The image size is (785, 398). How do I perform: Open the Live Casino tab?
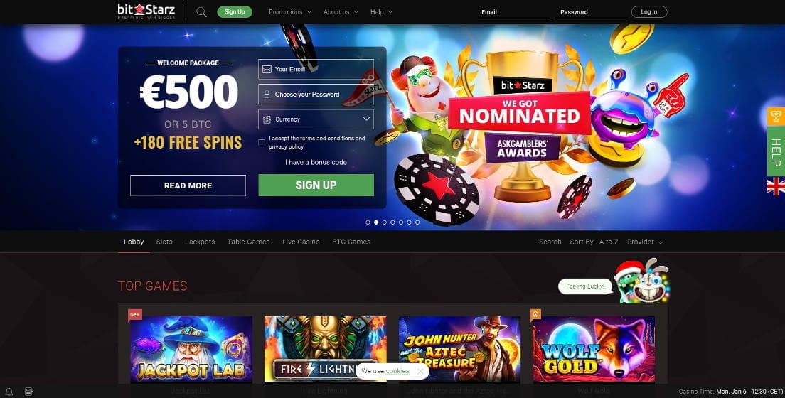[x=301, y=242]
